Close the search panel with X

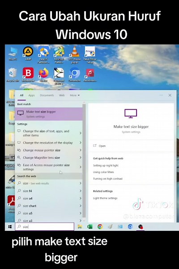coord(170,95)
